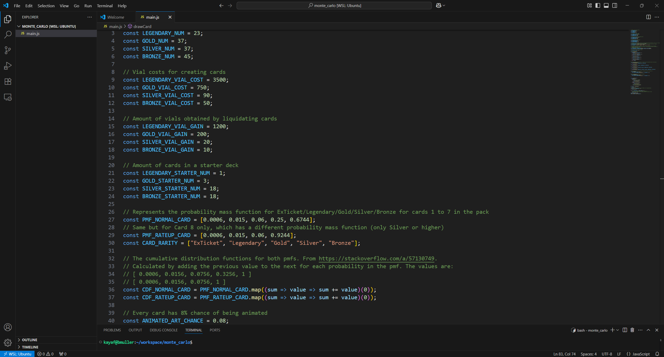Open Explorer Views and More Actions ellipsis
Viewport: 664px width, 357px height.
point(90,17)
